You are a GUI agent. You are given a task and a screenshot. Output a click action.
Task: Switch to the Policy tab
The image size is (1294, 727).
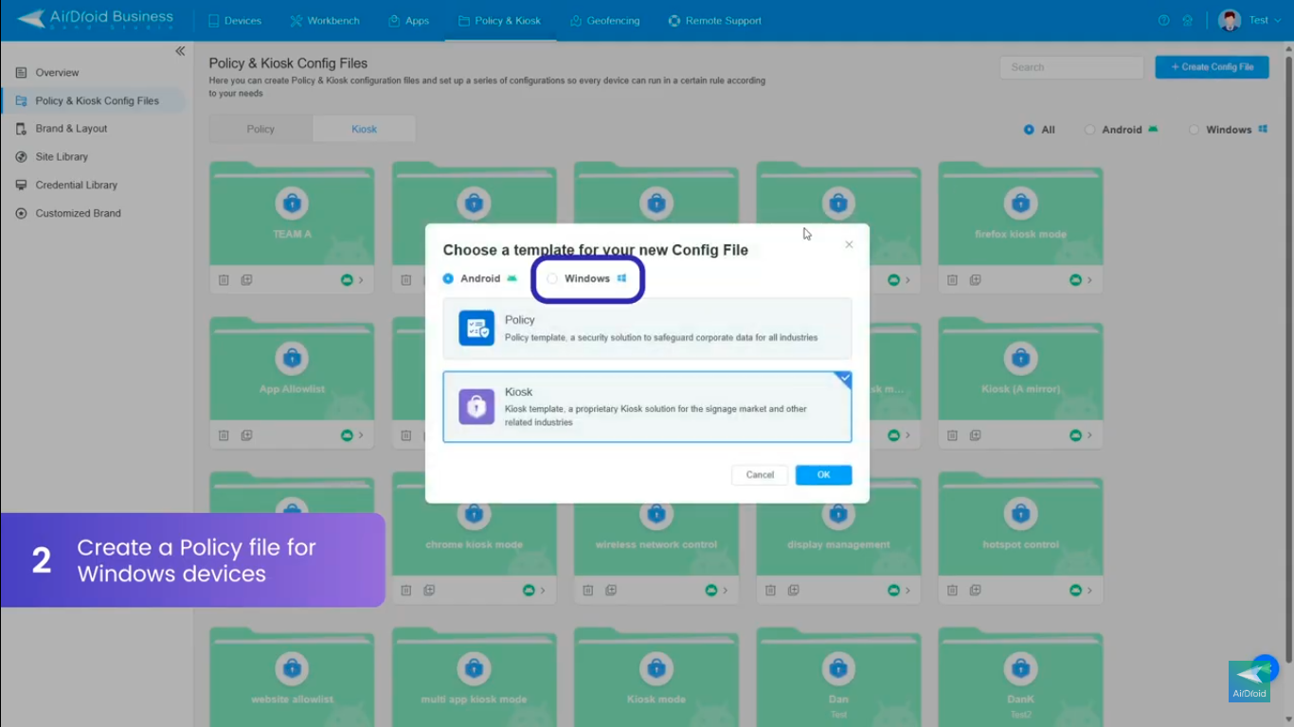[261, 129]
